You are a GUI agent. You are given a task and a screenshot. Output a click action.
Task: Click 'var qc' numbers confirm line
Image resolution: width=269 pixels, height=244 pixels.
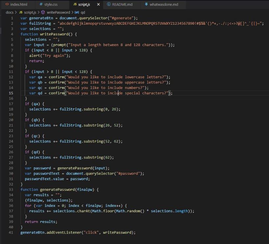coord(89,88)
